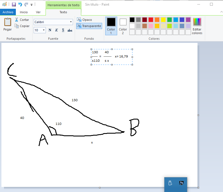The width and height of the screenshot is (223, 192).
Task: Pick the light yellow palette color
Action: [x=163, y=26]
